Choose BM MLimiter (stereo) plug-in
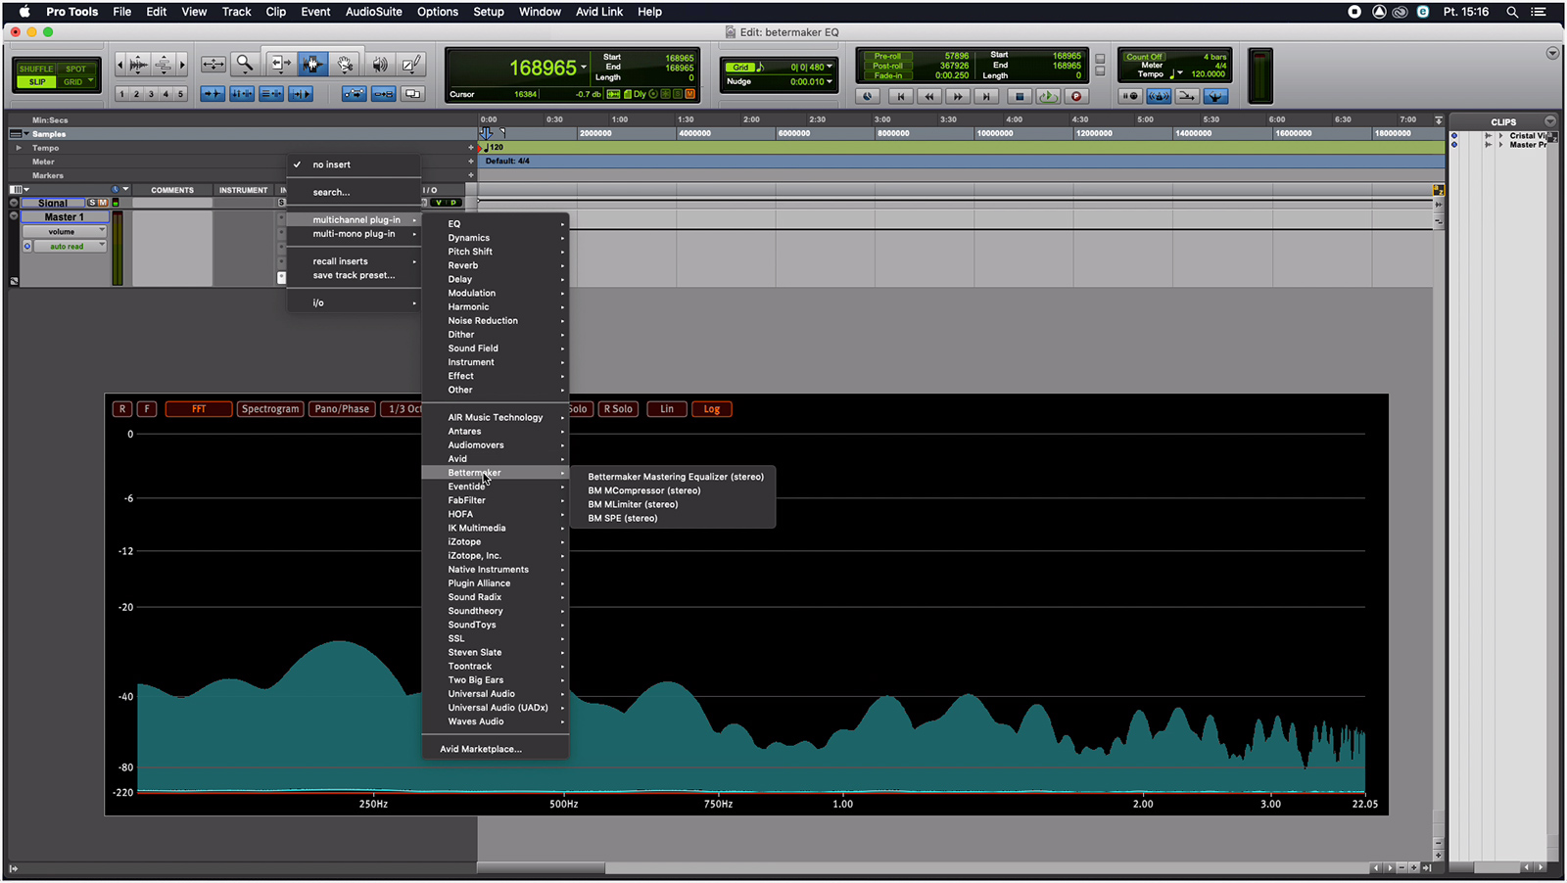Image resolution: width=1567 pixels, height=883 pixels. [633, 504]
